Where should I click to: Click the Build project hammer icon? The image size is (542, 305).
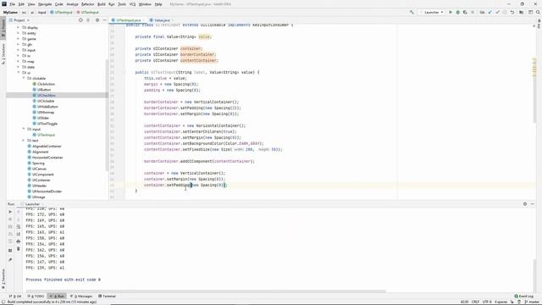coord(412,12)
